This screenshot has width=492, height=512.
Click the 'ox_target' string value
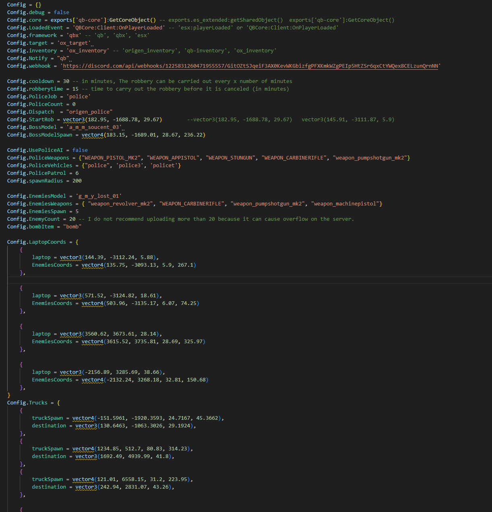click(x=74, y=43)
